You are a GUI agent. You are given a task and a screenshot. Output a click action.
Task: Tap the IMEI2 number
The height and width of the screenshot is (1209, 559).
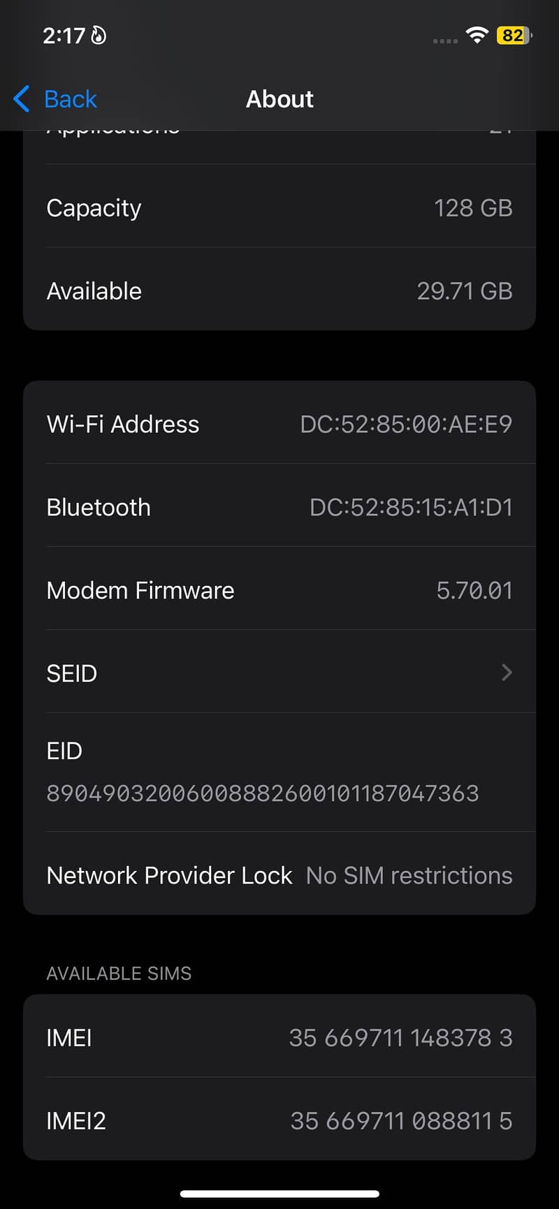pos(401,1121)
